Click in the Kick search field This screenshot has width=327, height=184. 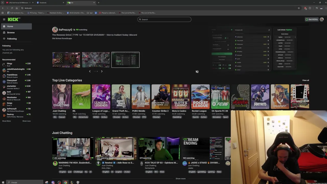(x=164, y=19)
